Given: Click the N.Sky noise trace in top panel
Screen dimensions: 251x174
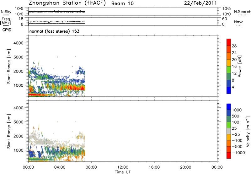Looking at the screenshot, I should pyautogui.click(x=57, y=11).
